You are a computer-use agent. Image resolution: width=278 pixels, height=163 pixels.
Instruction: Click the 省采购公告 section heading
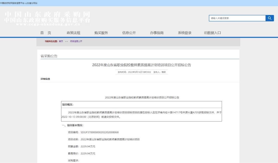pyautogui.click(x=49, y=56)
